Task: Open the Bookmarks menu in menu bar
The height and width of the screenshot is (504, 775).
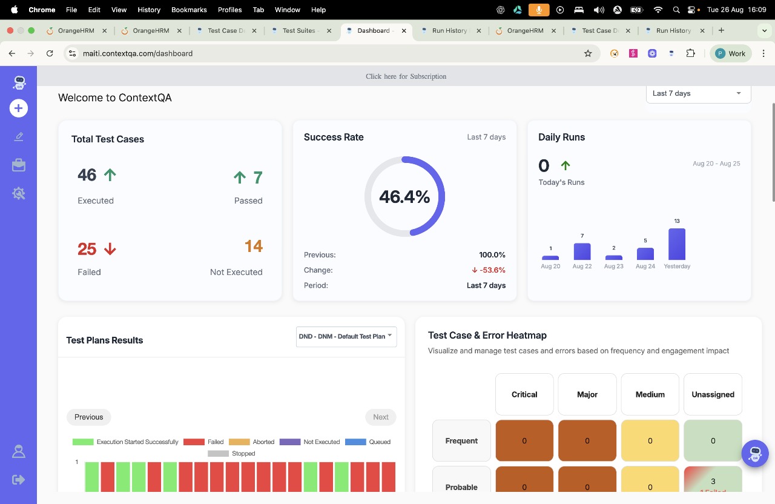Action: (x=189, y=10)
